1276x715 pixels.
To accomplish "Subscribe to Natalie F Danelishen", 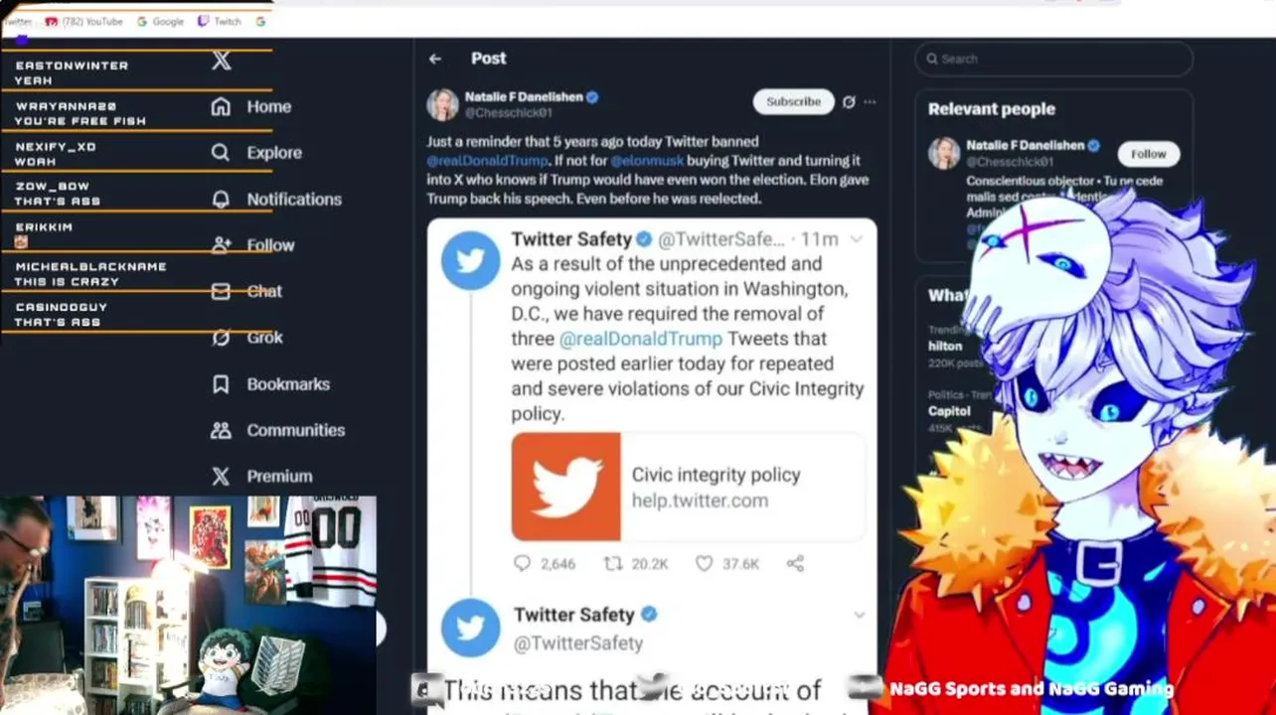I will click(793, 101).
